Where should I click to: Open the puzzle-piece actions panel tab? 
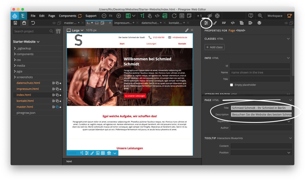coord(250,23)
